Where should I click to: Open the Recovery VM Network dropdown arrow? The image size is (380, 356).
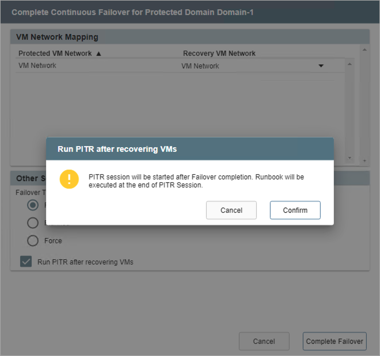point(321,66)
